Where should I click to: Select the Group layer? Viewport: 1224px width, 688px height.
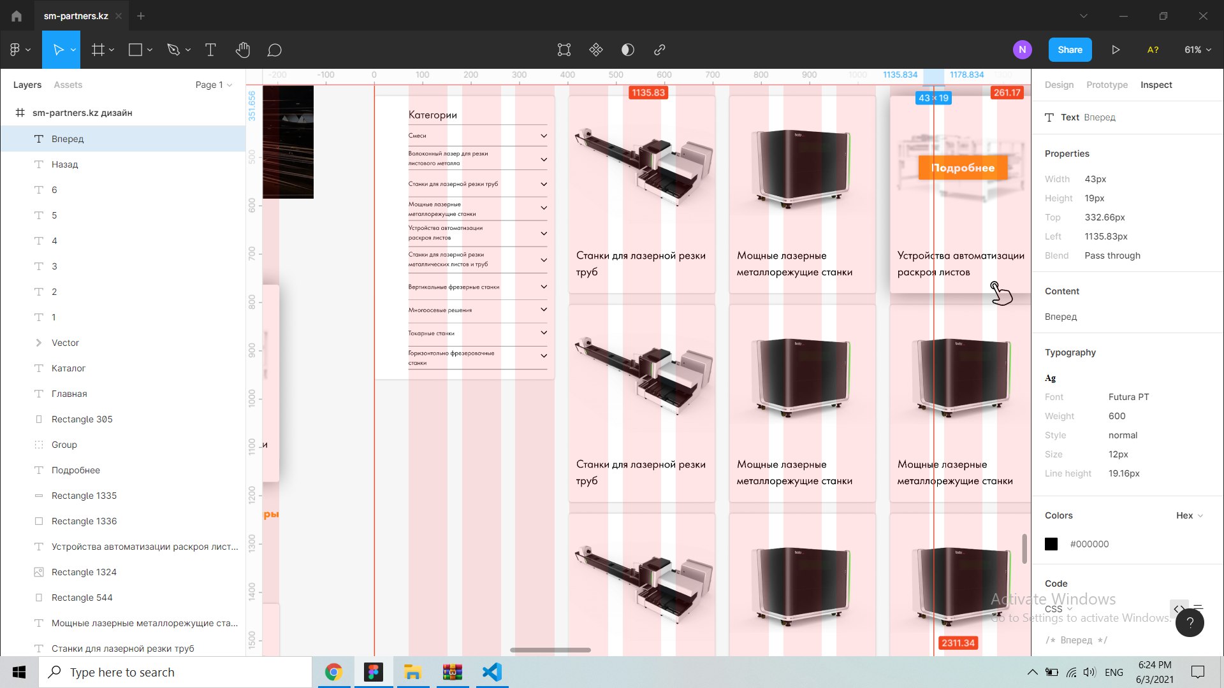coord(123,445)
